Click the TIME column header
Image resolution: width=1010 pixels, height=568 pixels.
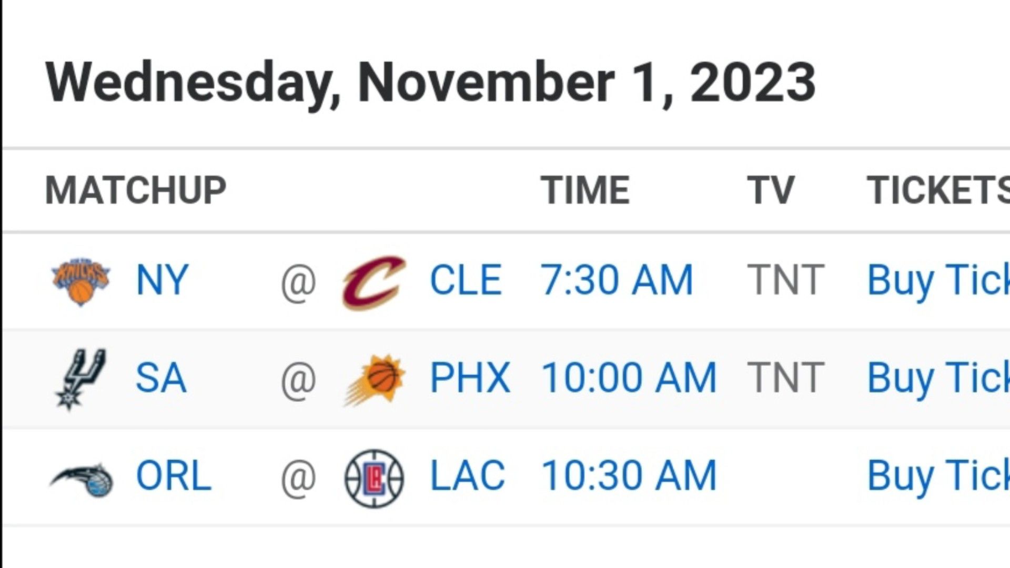tap(585, 190)
